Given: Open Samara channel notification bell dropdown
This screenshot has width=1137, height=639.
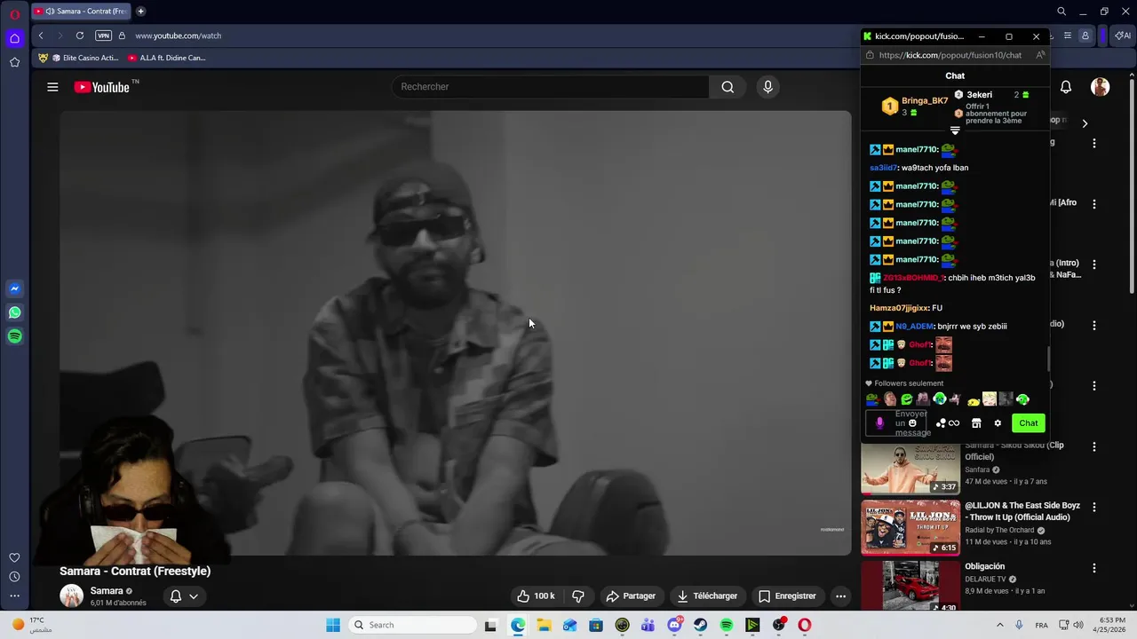Looking at the screenshot, I should 184,596.
